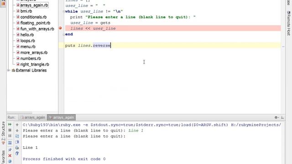Stop the running process in Run panel
Viewport: 292px width, 164px height.
10,130
